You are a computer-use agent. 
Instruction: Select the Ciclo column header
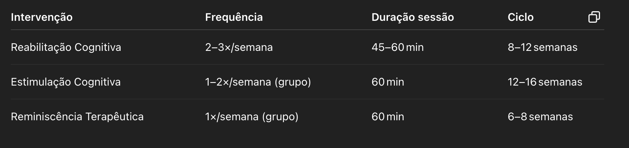point(520,17)
